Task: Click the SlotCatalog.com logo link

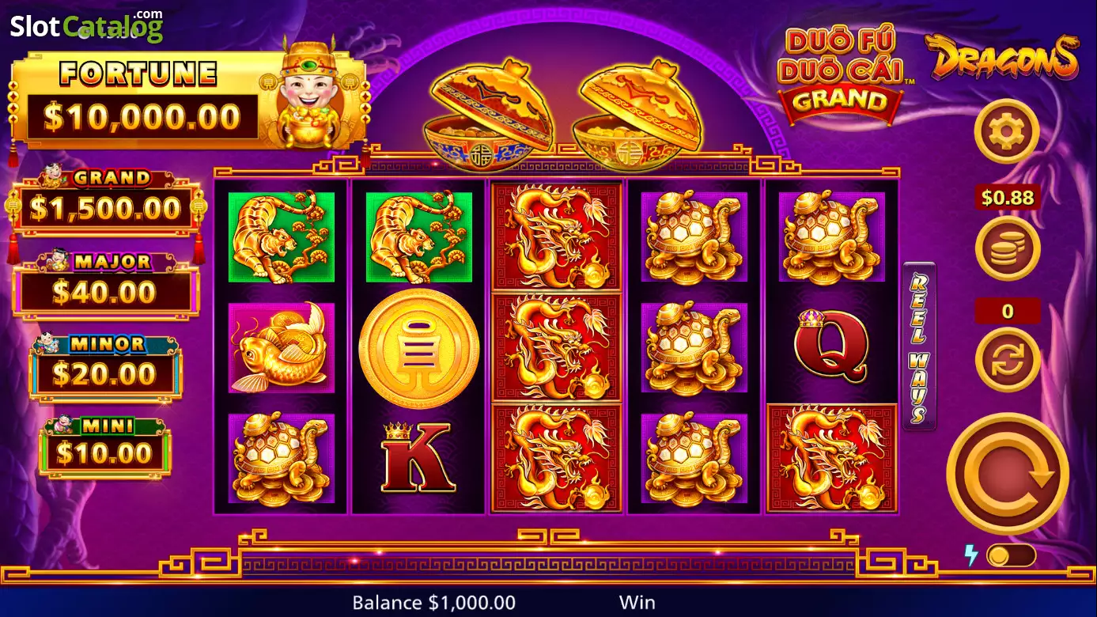Action: 86,25
